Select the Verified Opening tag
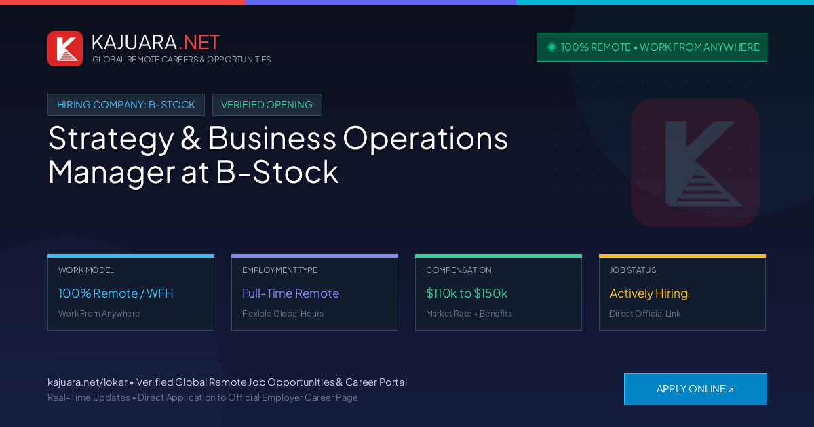This screenshot has width=814, height=427. 267,104
